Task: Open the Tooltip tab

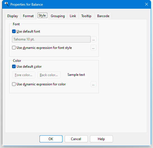Action: 86,16
